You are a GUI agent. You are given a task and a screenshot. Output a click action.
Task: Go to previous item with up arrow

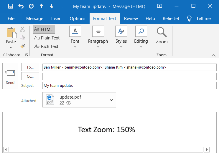coord(41,6)
